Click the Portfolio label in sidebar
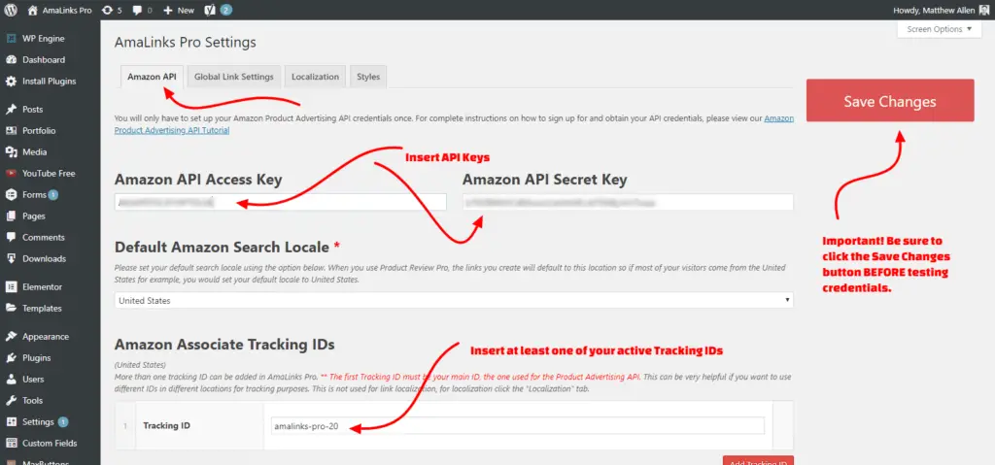 (x=39, y=131)
